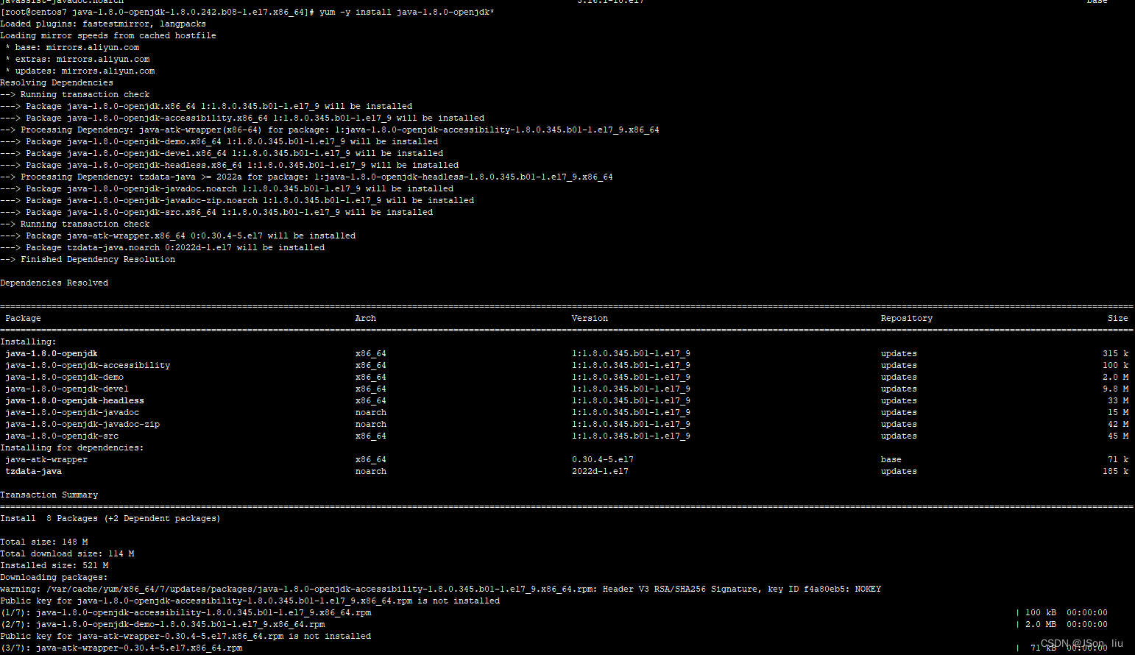Click version 0.30.4-5.el7 cell

[x=603, y=460]
